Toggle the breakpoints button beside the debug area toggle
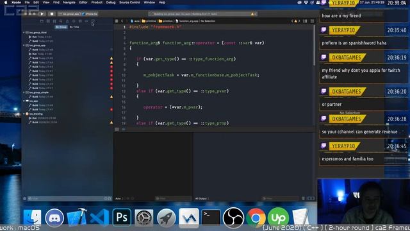Screen dimensions: 410x231 [x=124, y=129]
